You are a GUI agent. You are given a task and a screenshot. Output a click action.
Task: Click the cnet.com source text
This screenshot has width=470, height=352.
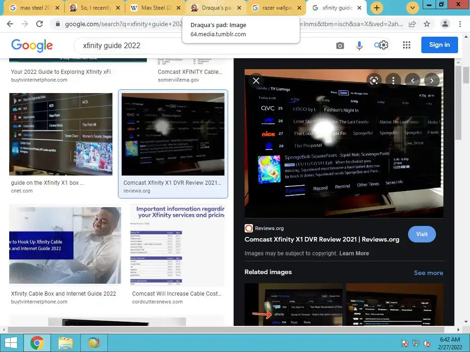22,191
